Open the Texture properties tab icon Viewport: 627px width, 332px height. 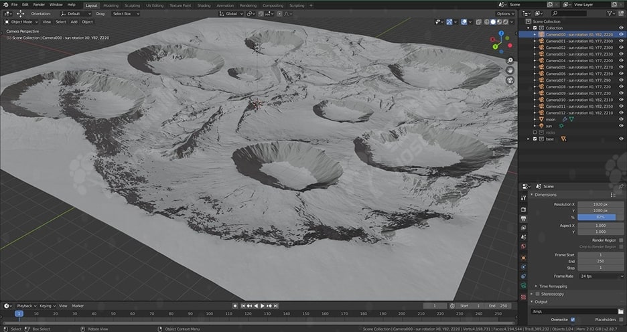tap(523, 297)
